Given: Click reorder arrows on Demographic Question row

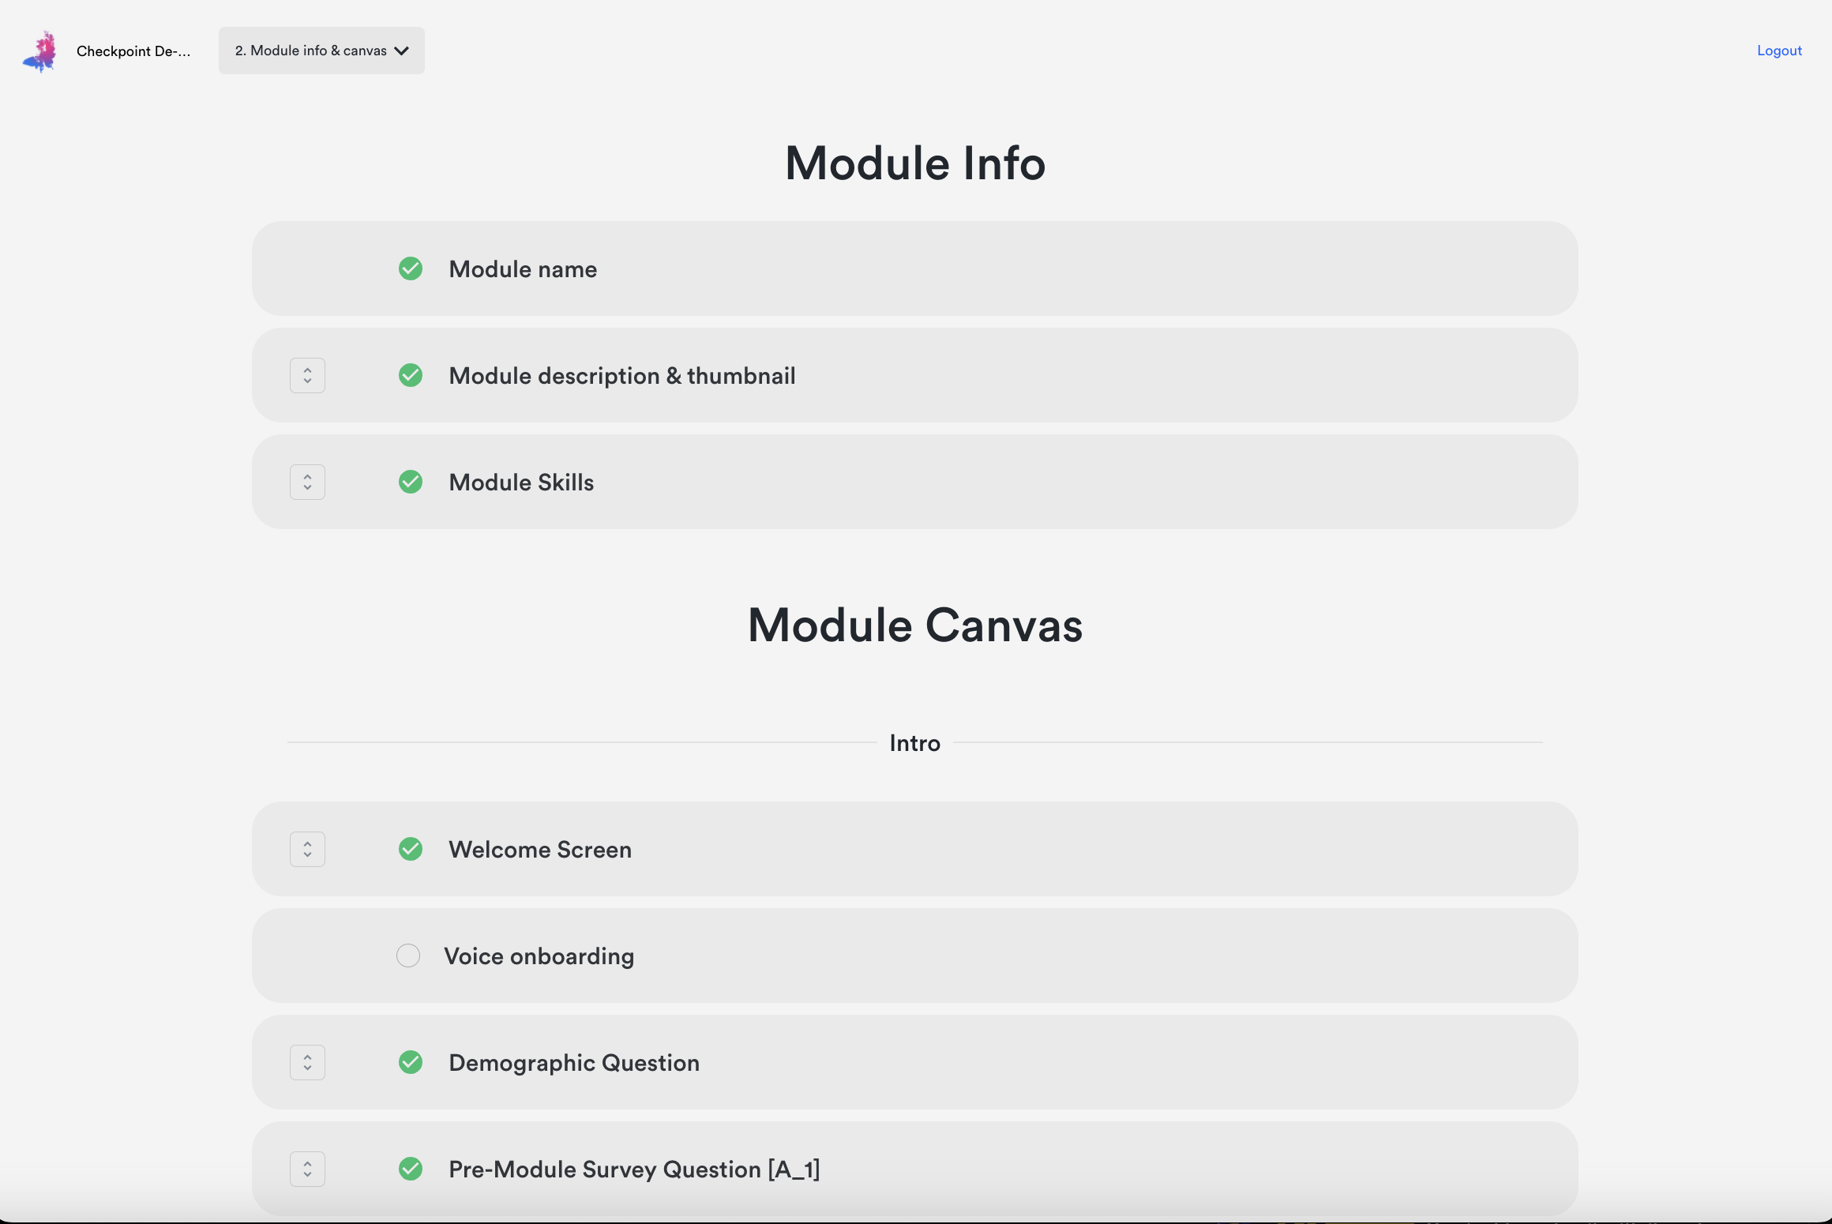Looking at the screenshot, I should 307,1062.
